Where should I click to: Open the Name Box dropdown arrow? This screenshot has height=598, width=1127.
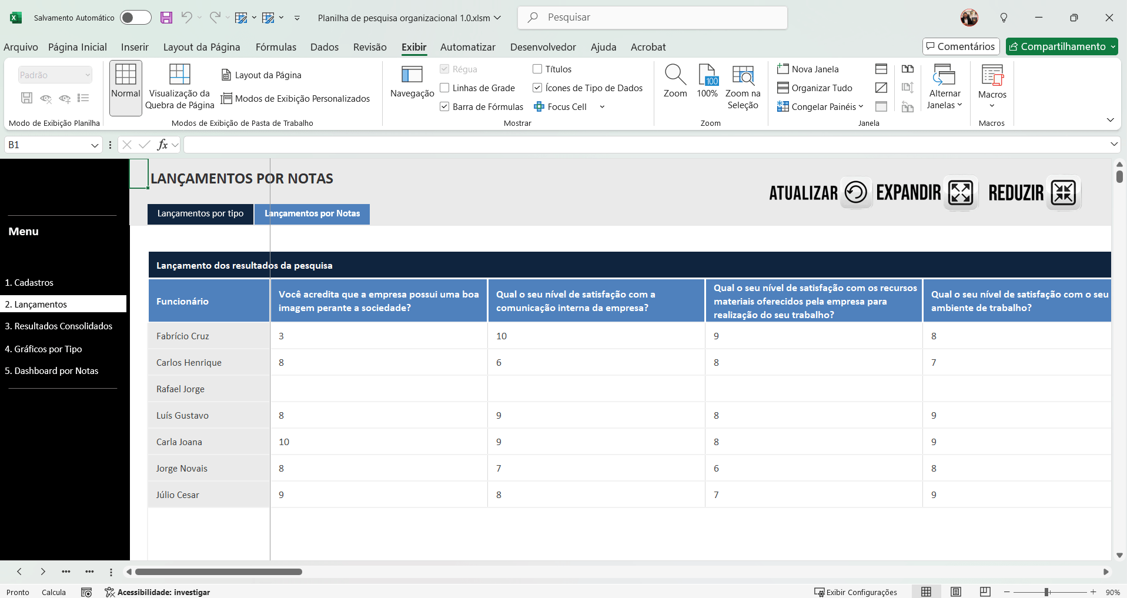[x=95, y=145]
